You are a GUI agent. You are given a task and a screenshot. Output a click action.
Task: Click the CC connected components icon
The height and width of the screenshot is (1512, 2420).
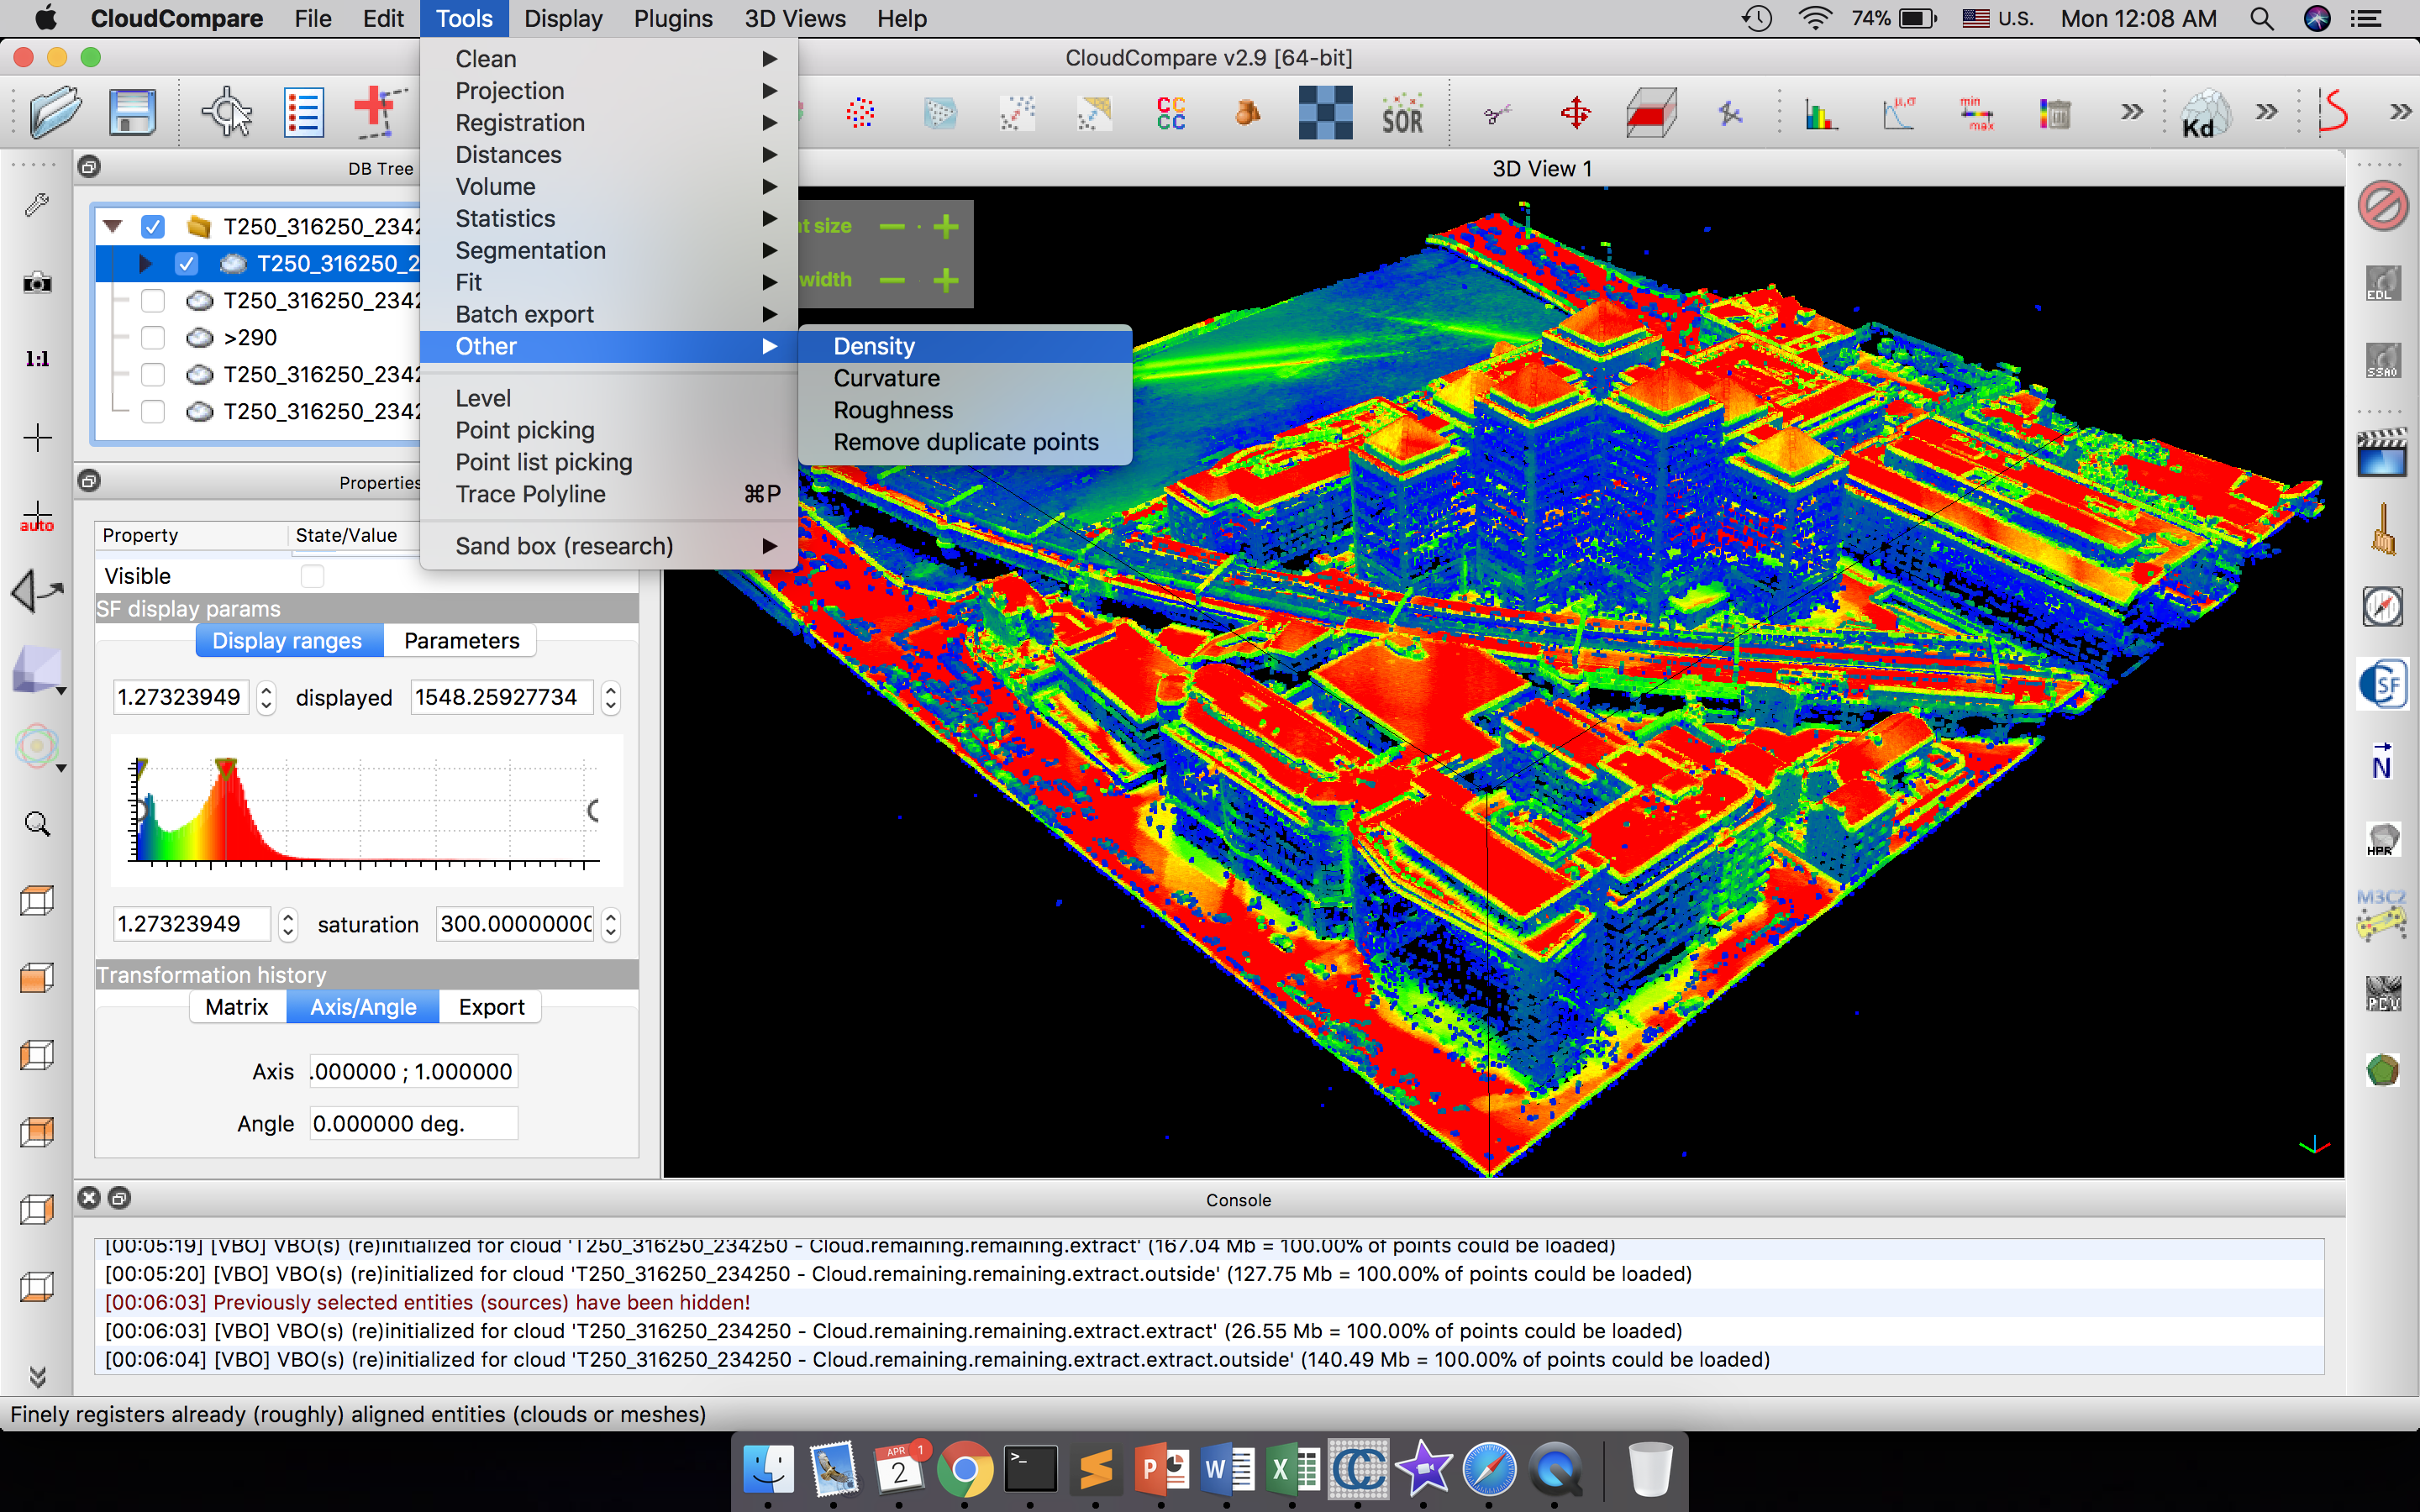[1171, 113]
